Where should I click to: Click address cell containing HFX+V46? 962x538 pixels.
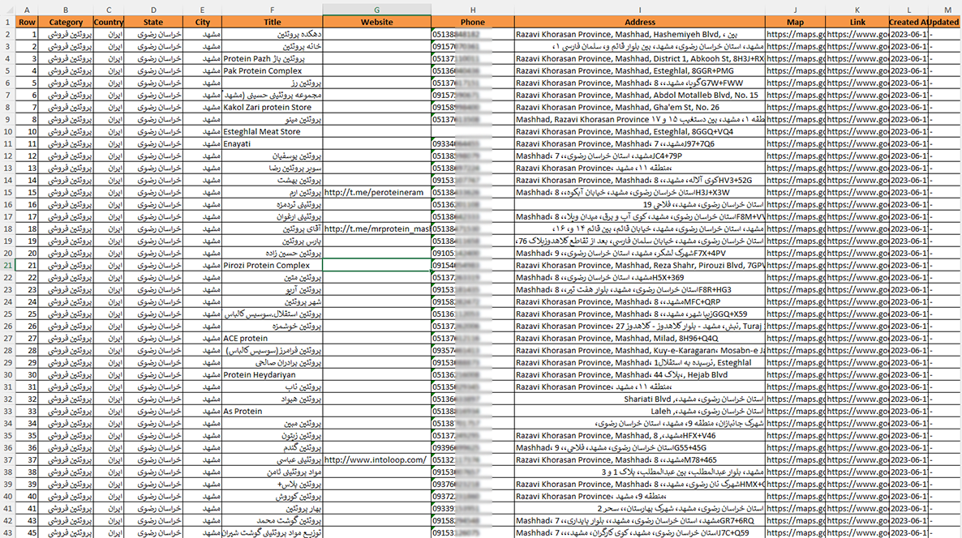point(640,436)
